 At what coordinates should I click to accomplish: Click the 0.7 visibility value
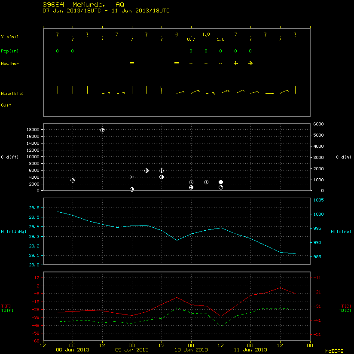tap(191, 40)
